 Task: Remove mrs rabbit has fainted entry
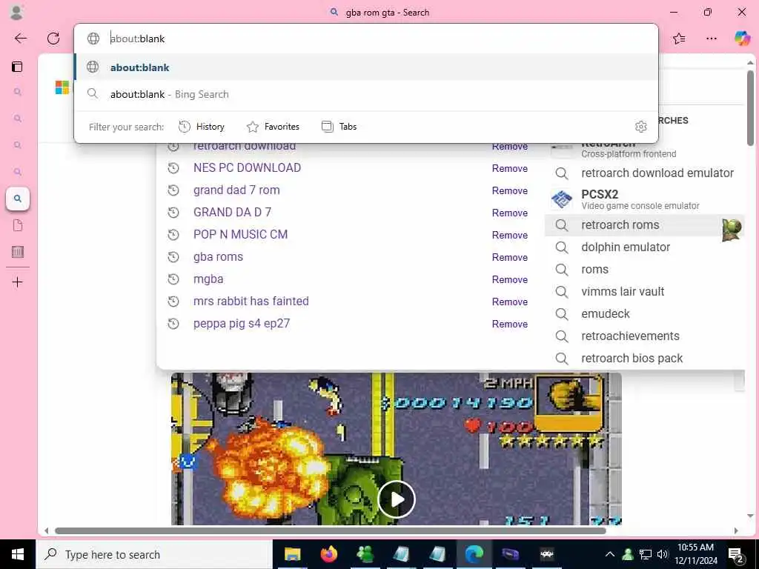(x=510, y=302)
